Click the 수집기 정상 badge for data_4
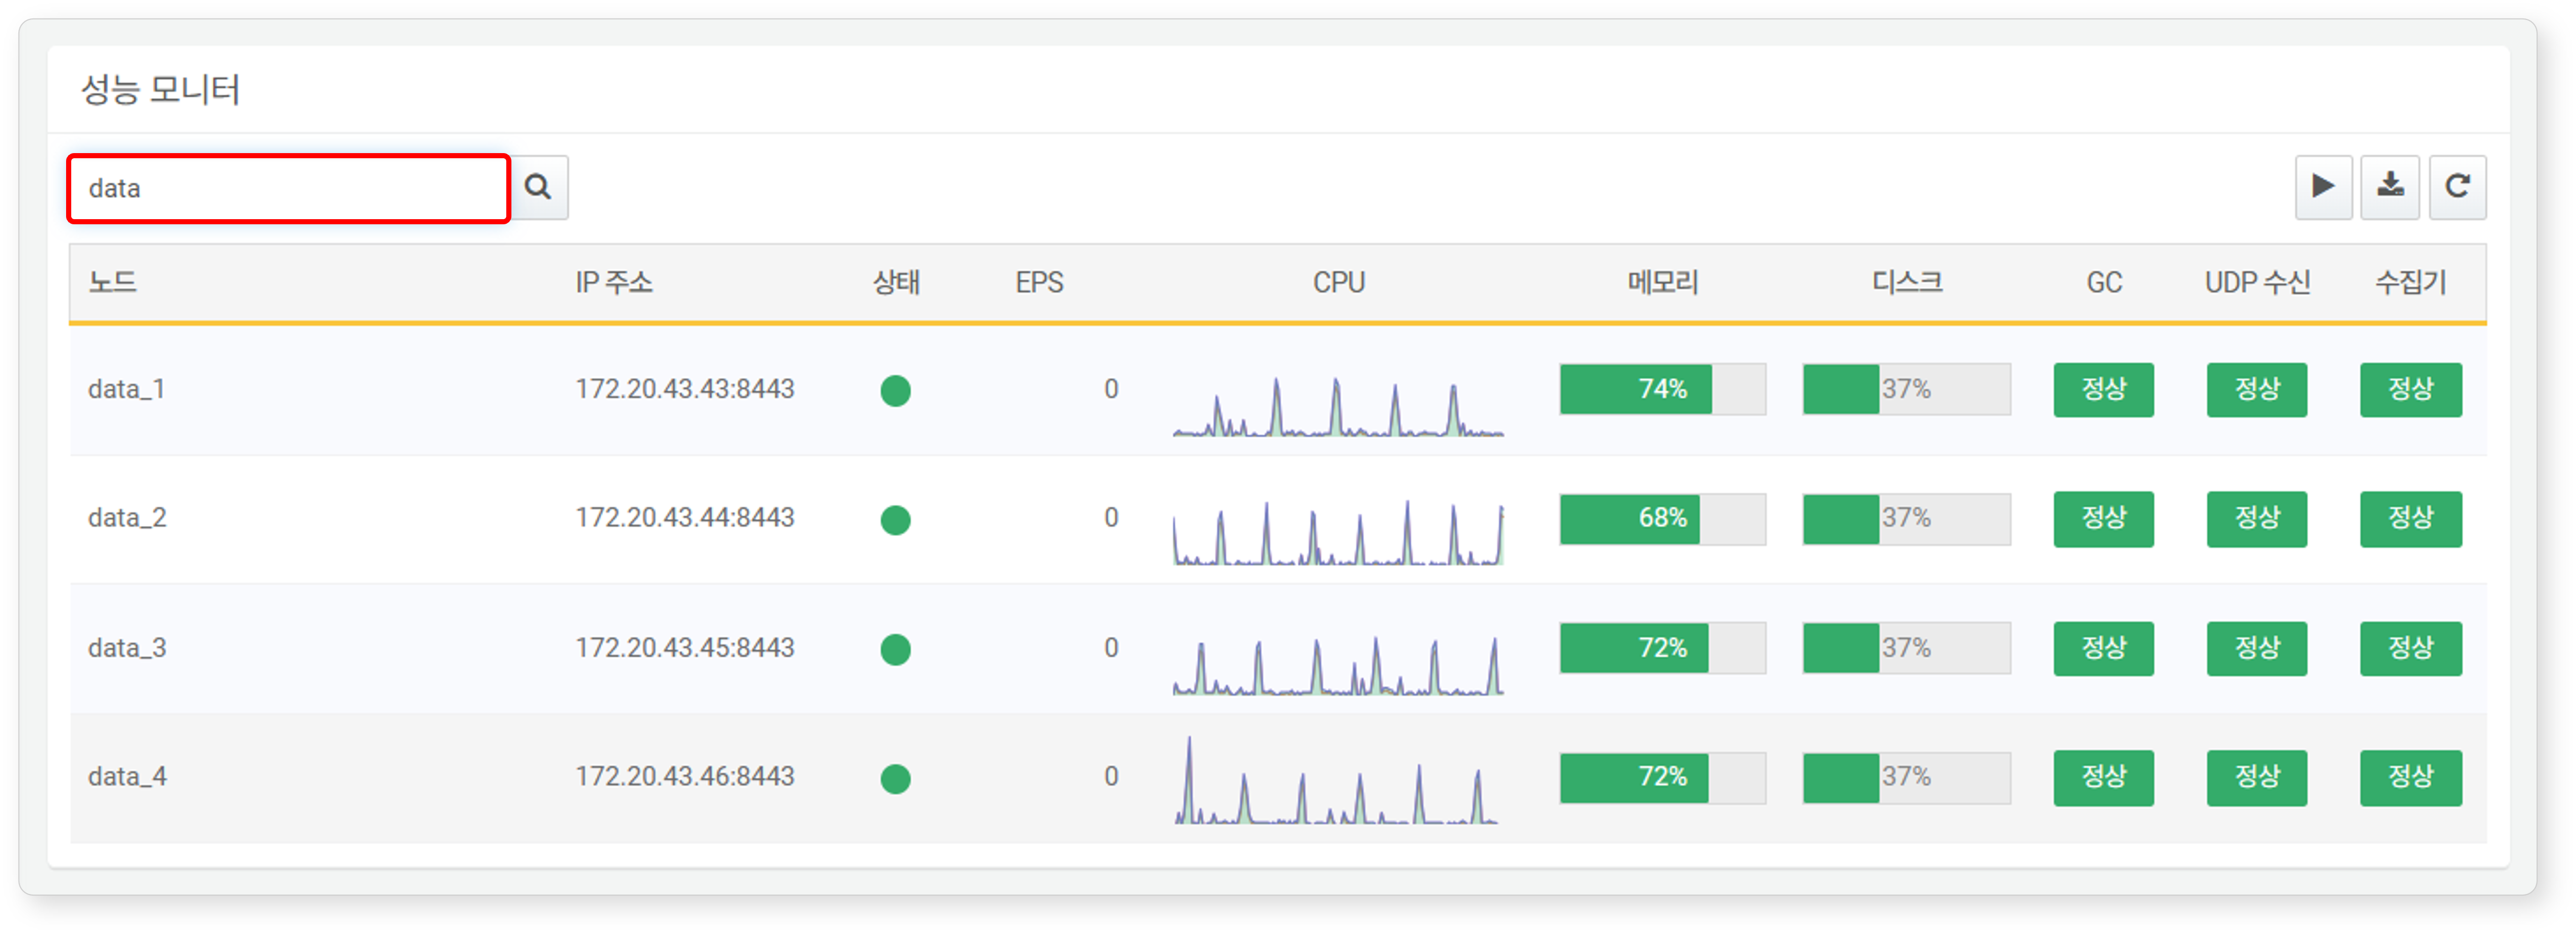 coord(2411,777)
